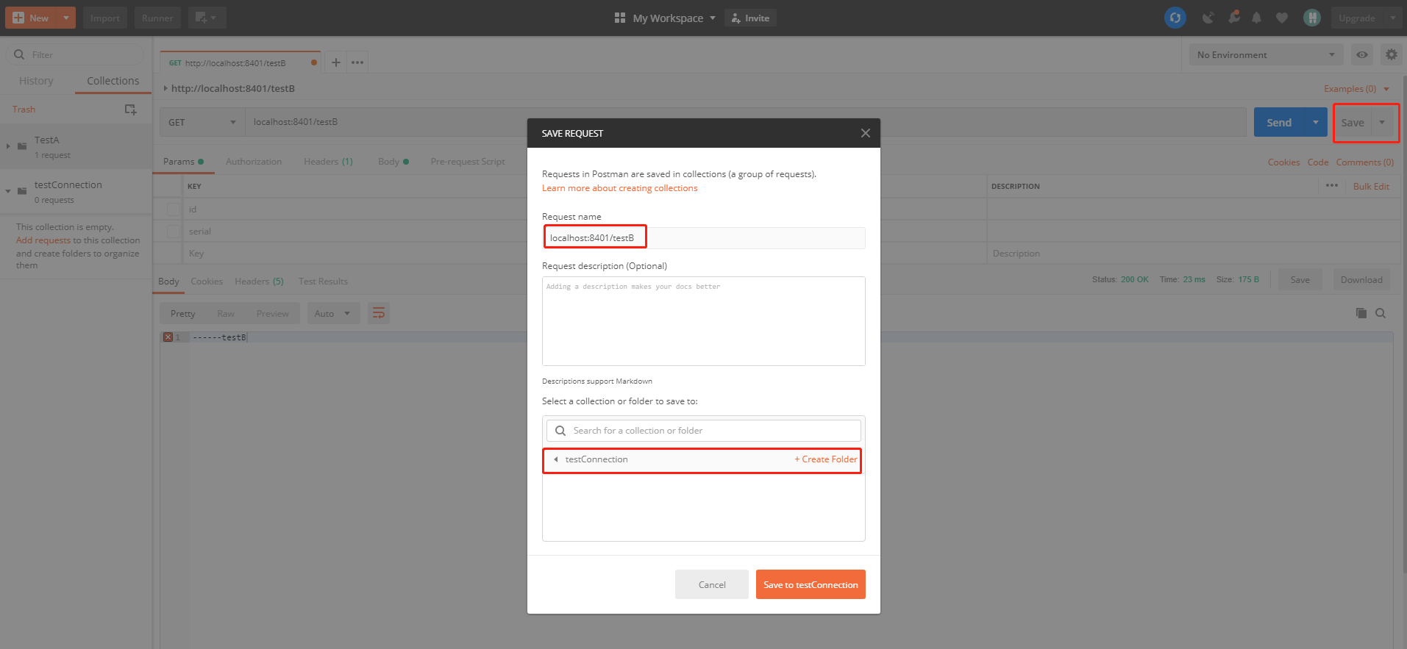Toggle the serial parameter checkbox
The width and height of the screenshot is (1407, 649).
173,232
